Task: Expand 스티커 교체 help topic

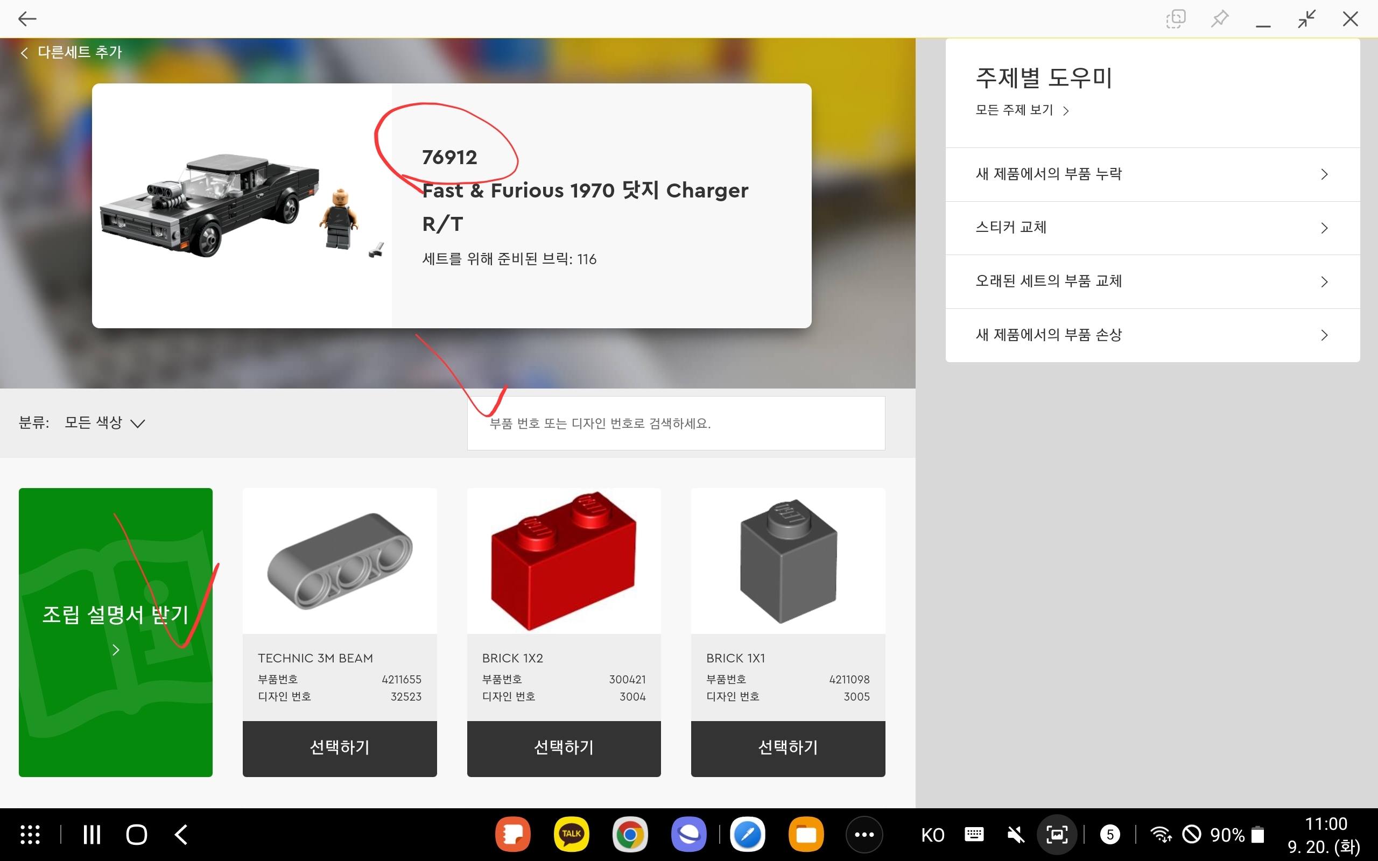Action: point(1152,228)
